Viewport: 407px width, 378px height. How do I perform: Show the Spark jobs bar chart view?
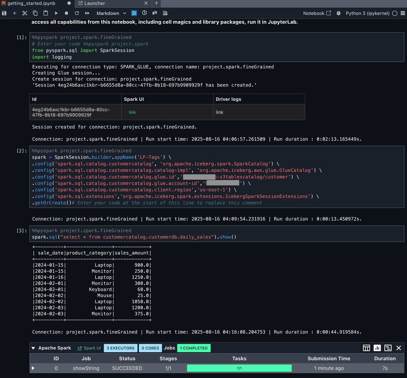[377, 348]
